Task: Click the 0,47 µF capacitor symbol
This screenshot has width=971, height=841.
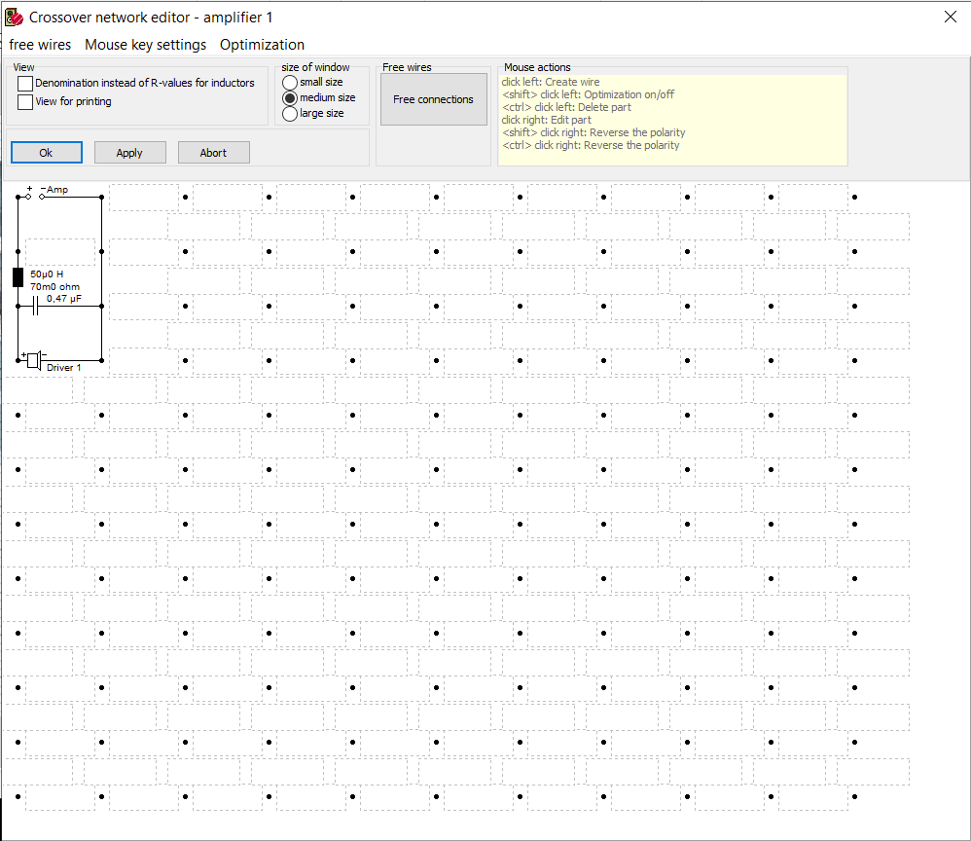Action: click(35, 307)
